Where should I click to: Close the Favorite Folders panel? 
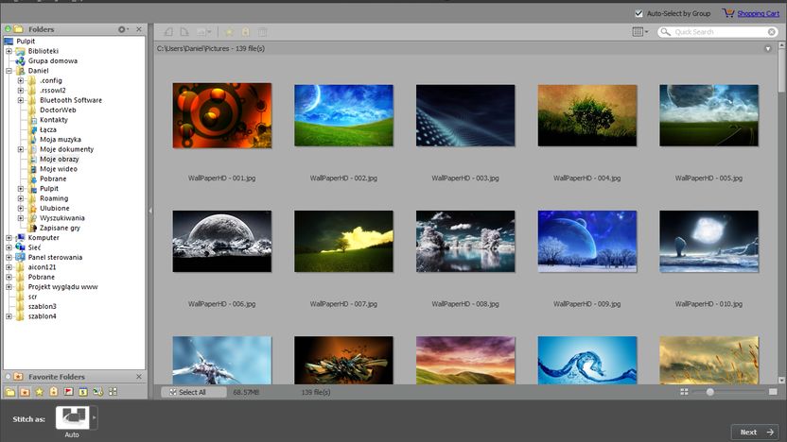(139, 376)
